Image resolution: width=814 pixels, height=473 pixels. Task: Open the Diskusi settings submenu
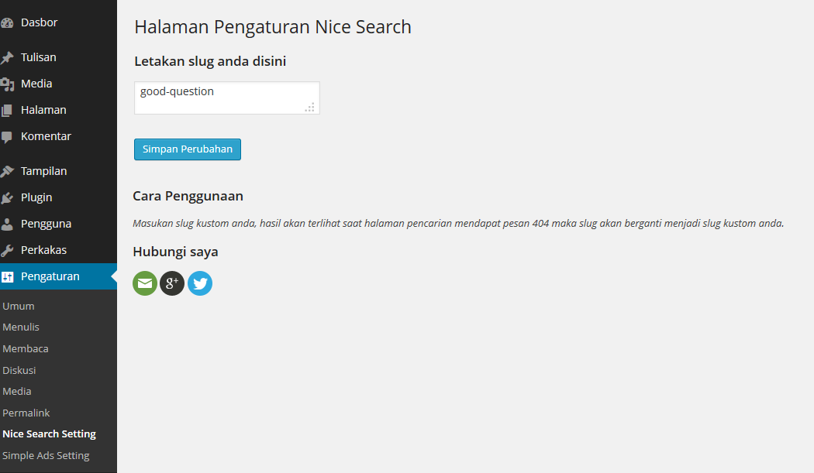click(19, 370)
